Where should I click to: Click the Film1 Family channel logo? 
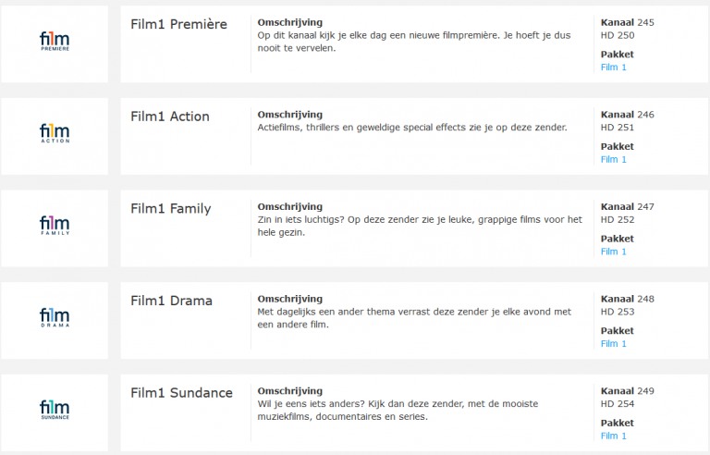55,227
